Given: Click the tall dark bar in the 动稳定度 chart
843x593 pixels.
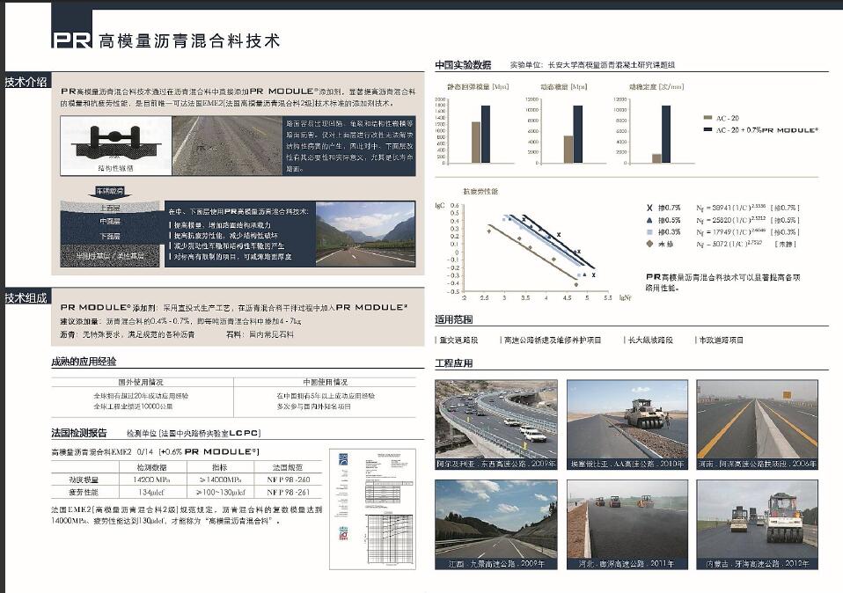Looking at the screenshot, I should point(666,135).
